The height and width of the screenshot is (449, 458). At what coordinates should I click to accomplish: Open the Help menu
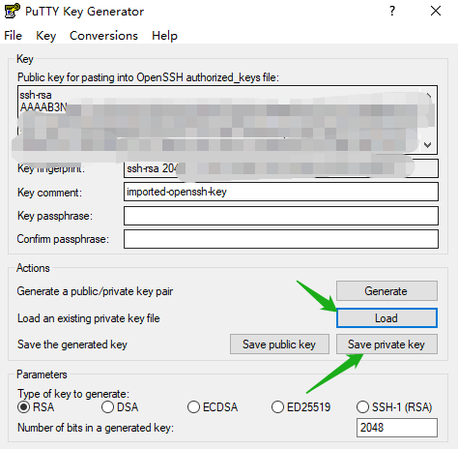tap(164, 36)
